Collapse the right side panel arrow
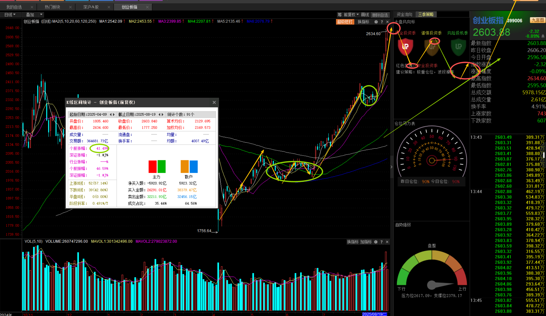The width and height of the screenshot is (546, 316). coord(391,167)
